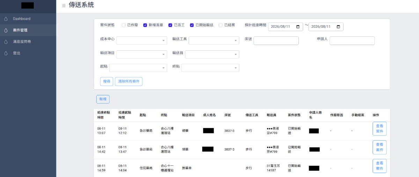View case for the 14:59 arrival row
The image size is (419, 177).
point(380,166)
